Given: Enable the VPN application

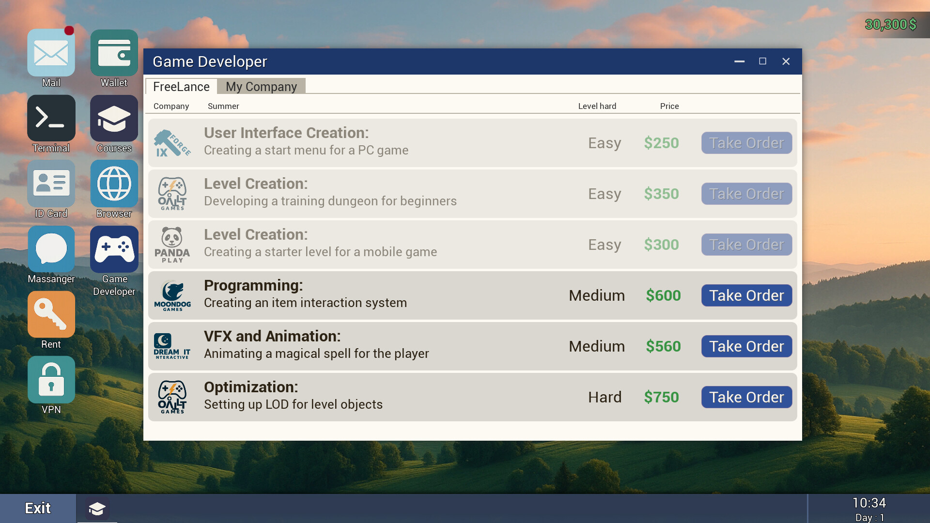Looking at the screenshot, I should pyautogui.click(x=51, y=380).
